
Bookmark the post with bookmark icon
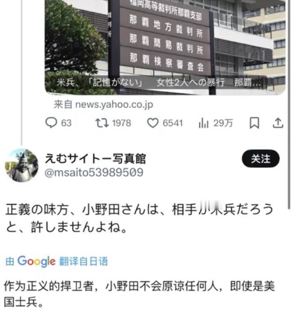click(254, 123)
